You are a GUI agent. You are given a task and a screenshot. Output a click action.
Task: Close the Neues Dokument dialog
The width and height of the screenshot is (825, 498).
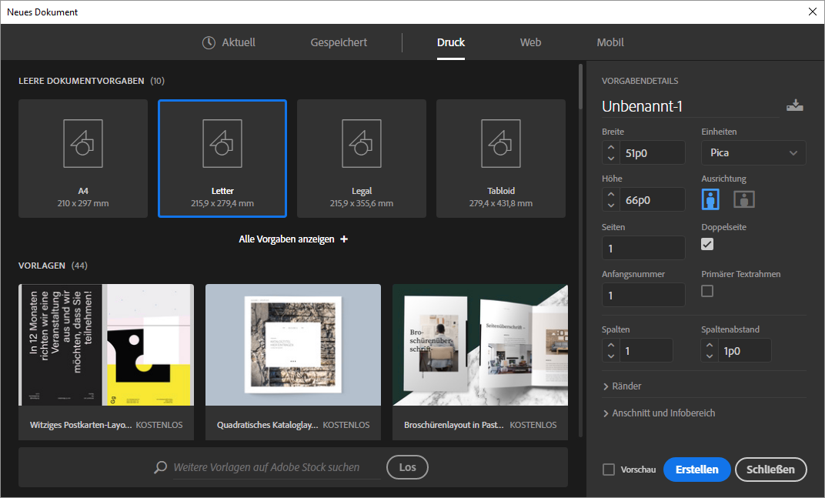pyautogui.click(x=813, y=12)
